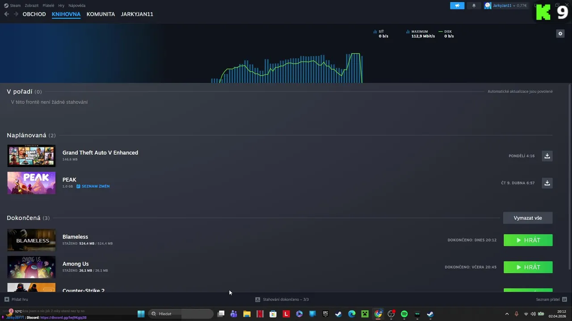572x321 pixels.
Task: Select the PEAK title text
Action: (69, 180)
